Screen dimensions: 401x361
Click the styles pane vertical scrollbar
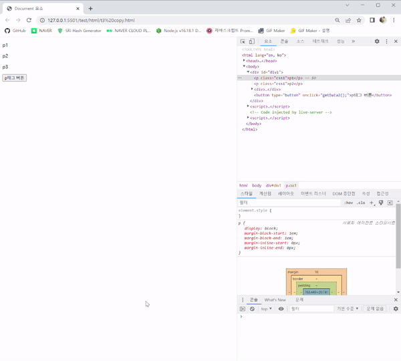(398, 236)
